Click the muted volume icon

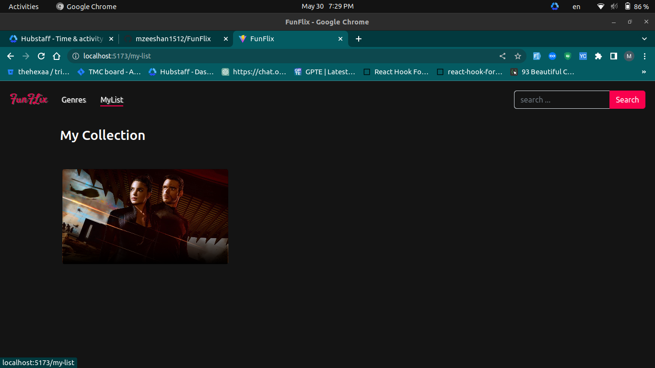614,6
